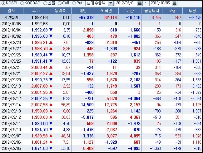203x153 pixels.
Task: Click the up arrow beside 1,881.24
Action: [51, 142]
